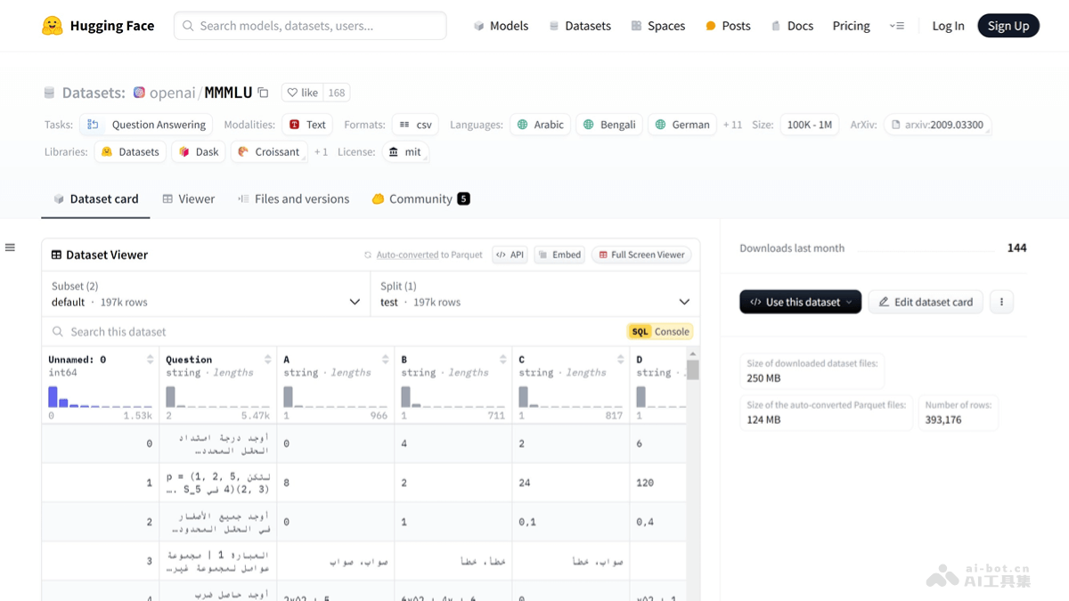This screenshot has height=601, width=1069.
Task: Open the more options menu icon in navbar
Action: tap(896, 26)
